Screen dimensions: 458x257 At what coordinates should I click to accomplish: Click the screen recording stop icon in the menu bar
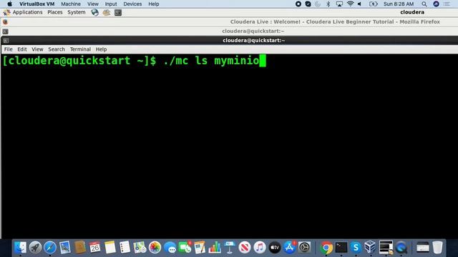pos(298,4)
